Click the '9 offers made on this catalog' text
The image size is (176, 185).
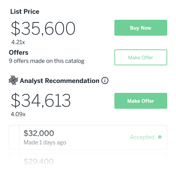46,61
